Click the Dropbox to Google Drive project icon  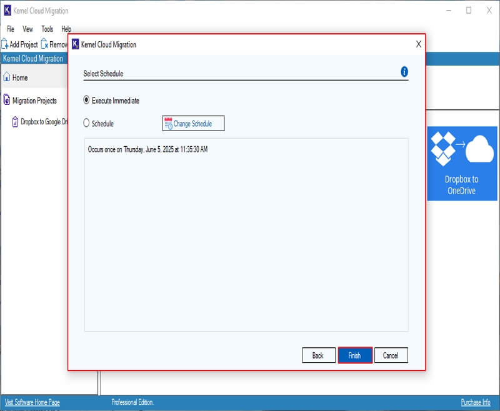click(x=15, y=122)
